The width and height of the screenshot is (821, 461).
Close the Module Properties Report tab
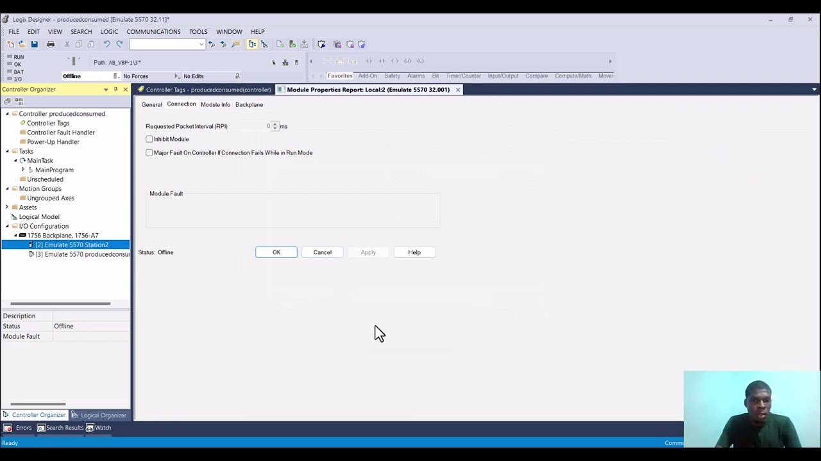(x=458, y=90)
